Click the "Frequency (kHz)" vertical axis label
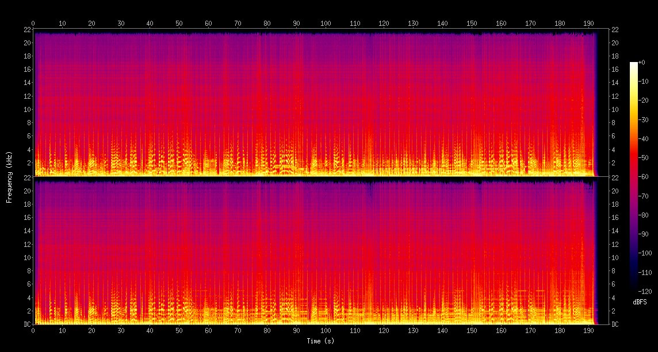Image resolution: width=658 pixels, height=352 pixels. pos(9,177)
